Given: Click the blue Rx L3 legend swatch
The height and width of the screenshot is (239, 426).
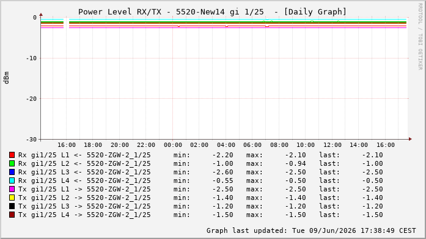Looking at the screenshot, I should [x=12, y=172].
